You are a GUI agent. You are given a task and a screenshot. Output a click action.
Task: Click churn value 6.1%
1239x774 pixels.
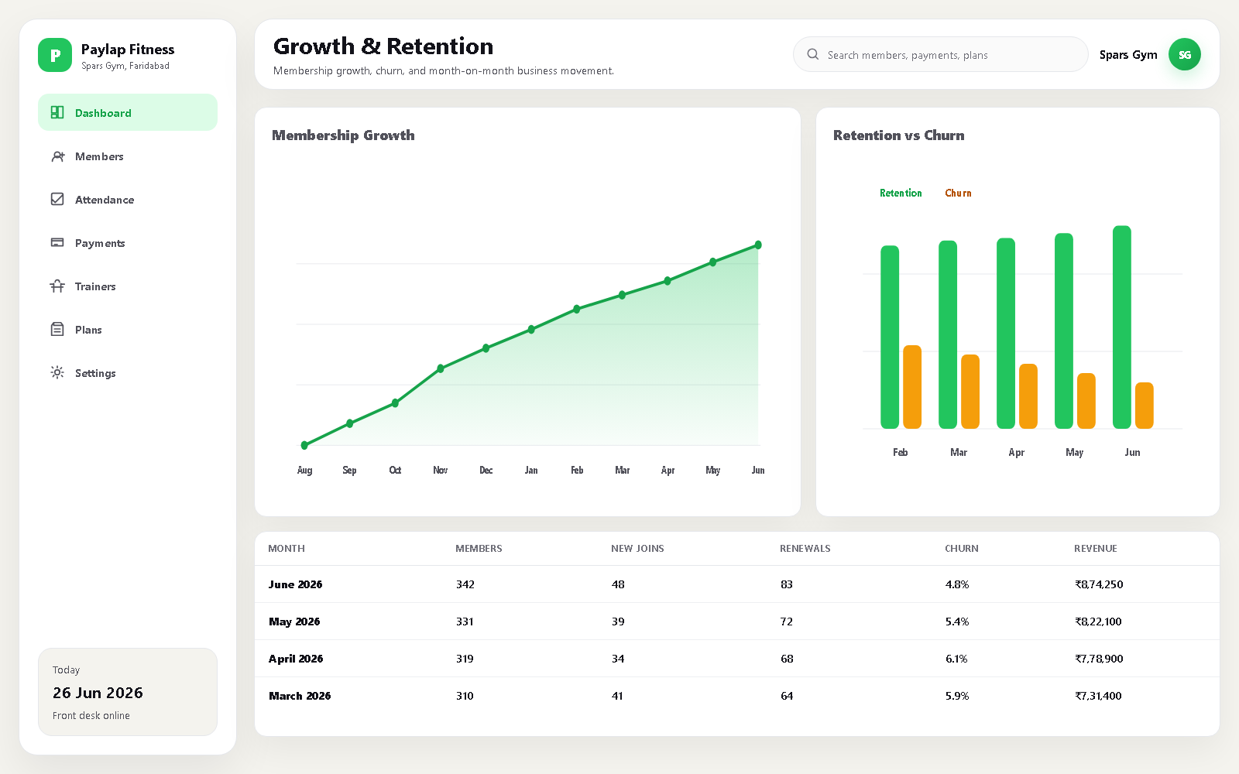click(x=956, y=659)
